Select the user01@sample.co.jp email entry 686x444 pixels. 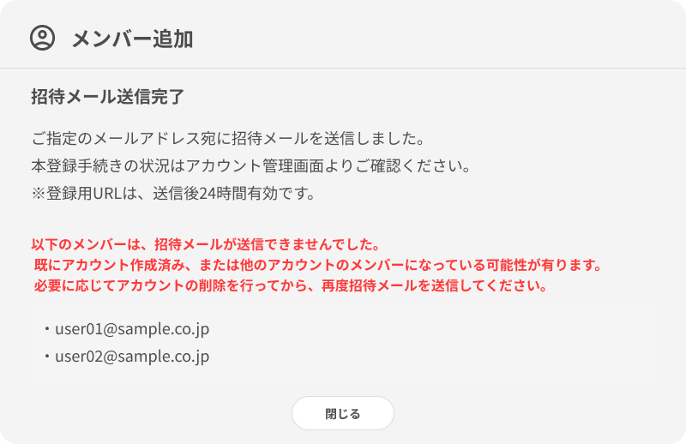(x=132, y=328)
